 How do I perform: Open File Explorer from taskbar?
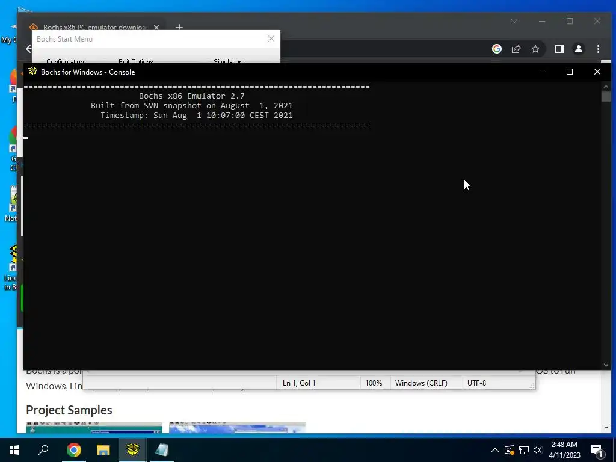103,449
